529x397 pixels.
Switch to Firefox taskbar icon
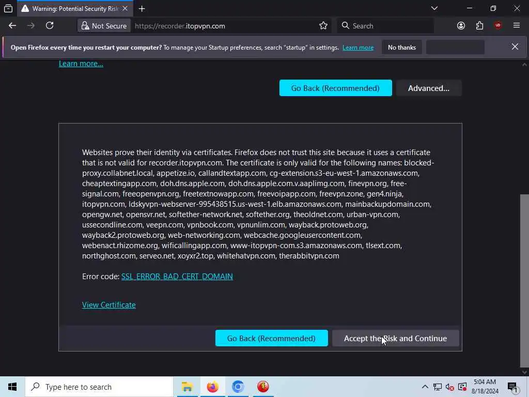coord(212,387)
